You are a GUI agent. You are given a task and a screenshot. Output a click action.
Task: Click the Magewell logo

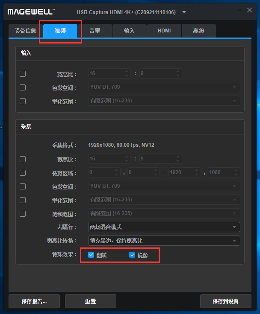(x=31, y=12)
